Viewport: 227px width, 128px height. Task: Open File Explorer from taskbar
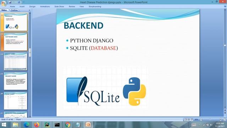[15, 125]
